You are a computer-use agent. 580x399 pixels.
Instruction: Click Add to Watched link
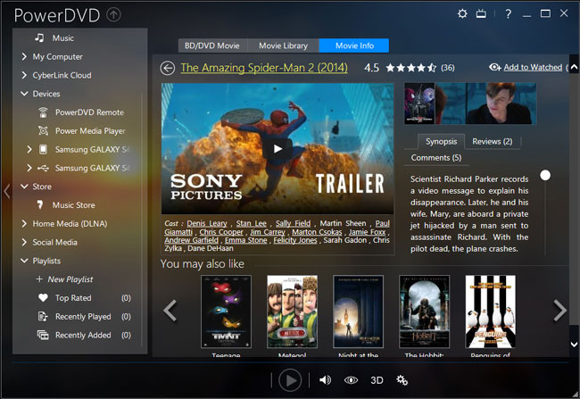point(533,67)
